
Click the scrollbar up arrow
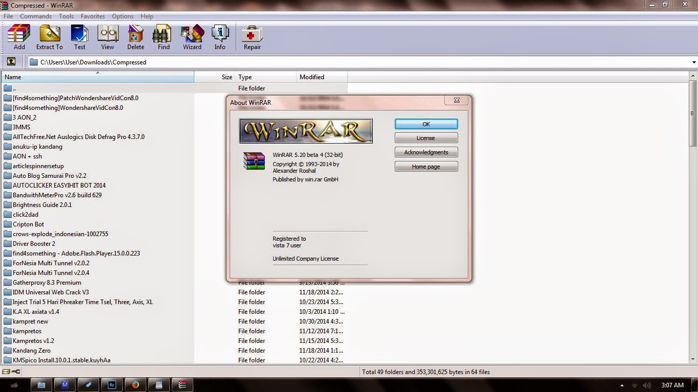click(x=694, y=76)
